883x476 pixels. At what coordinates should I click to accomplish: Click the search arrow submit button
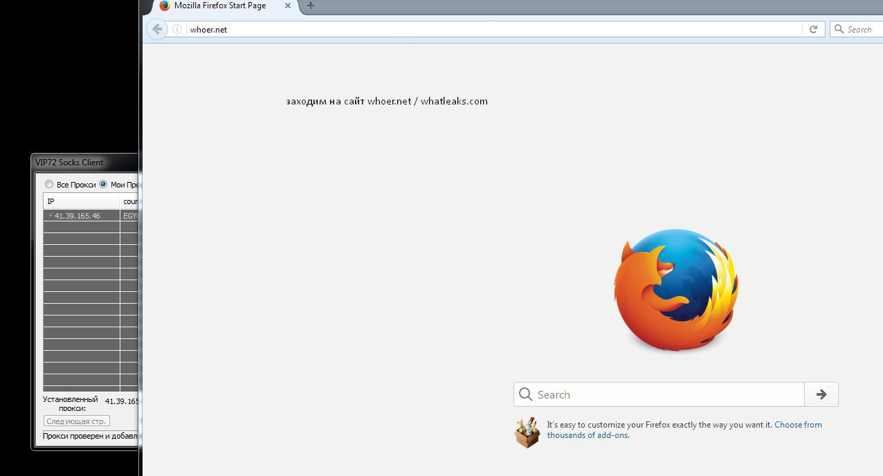tap(821, 394)
